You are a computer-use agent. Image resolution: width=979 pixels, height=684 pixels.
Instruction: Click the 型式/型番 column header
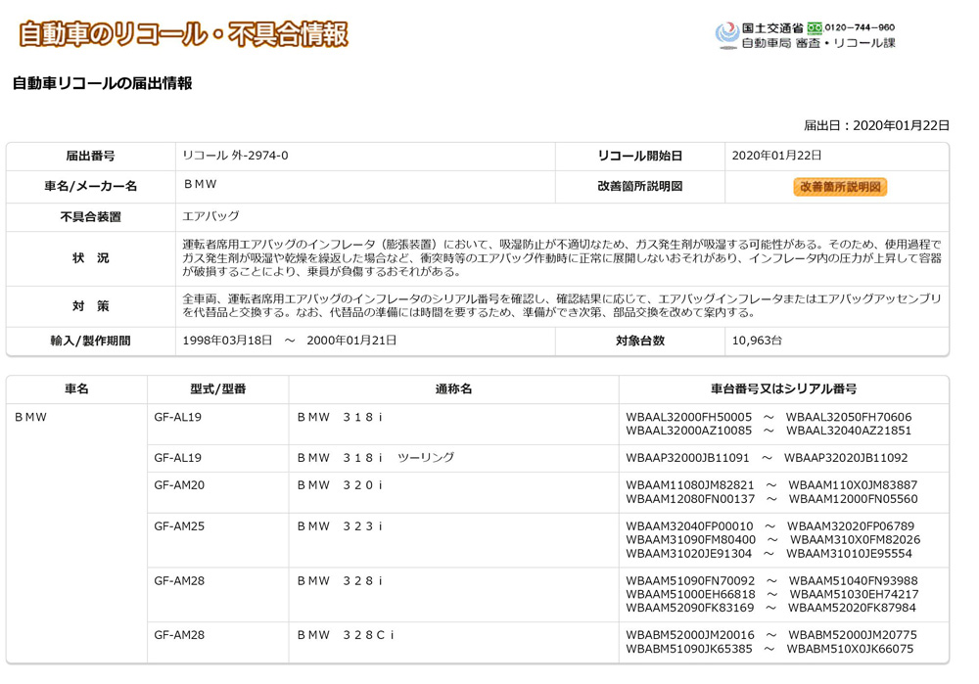click(218, 388)
